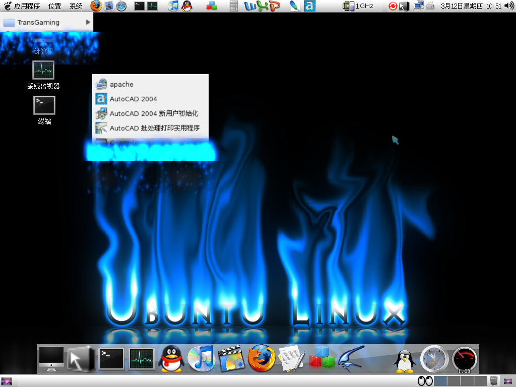This screenshot has width=516, height=387.
Task: Click the CPU gauge showing 1.0% in dock
Action: [464, 360]
